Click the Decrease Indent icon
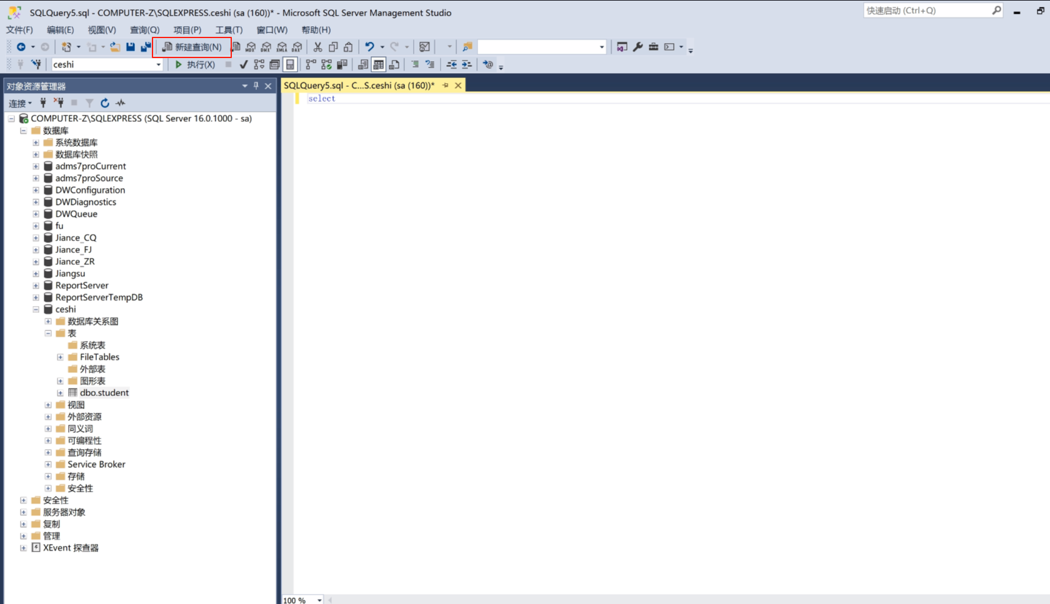Image resolution: width=1050 pixels, height=604 pixels. click(x=451, y=64)
